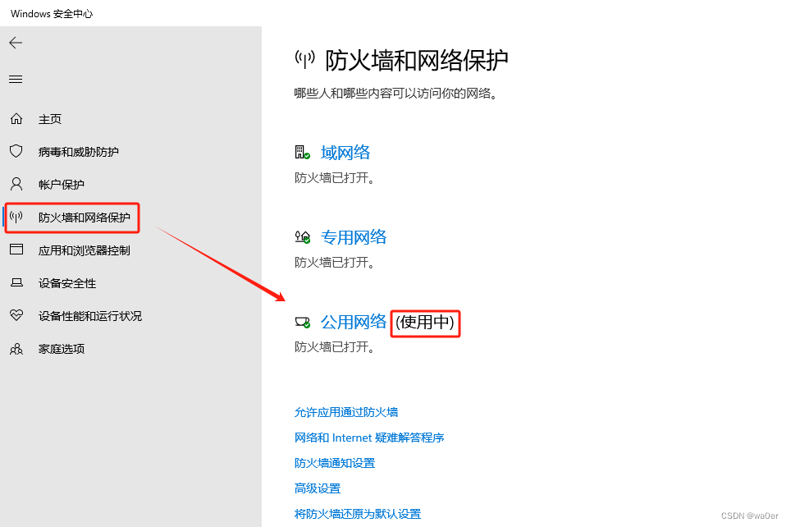Image resolution: width=791 pixels, height=527 pixels.
Task: Click 防火墙已打开 status under 域网络
Action: (x=335, y=177)
